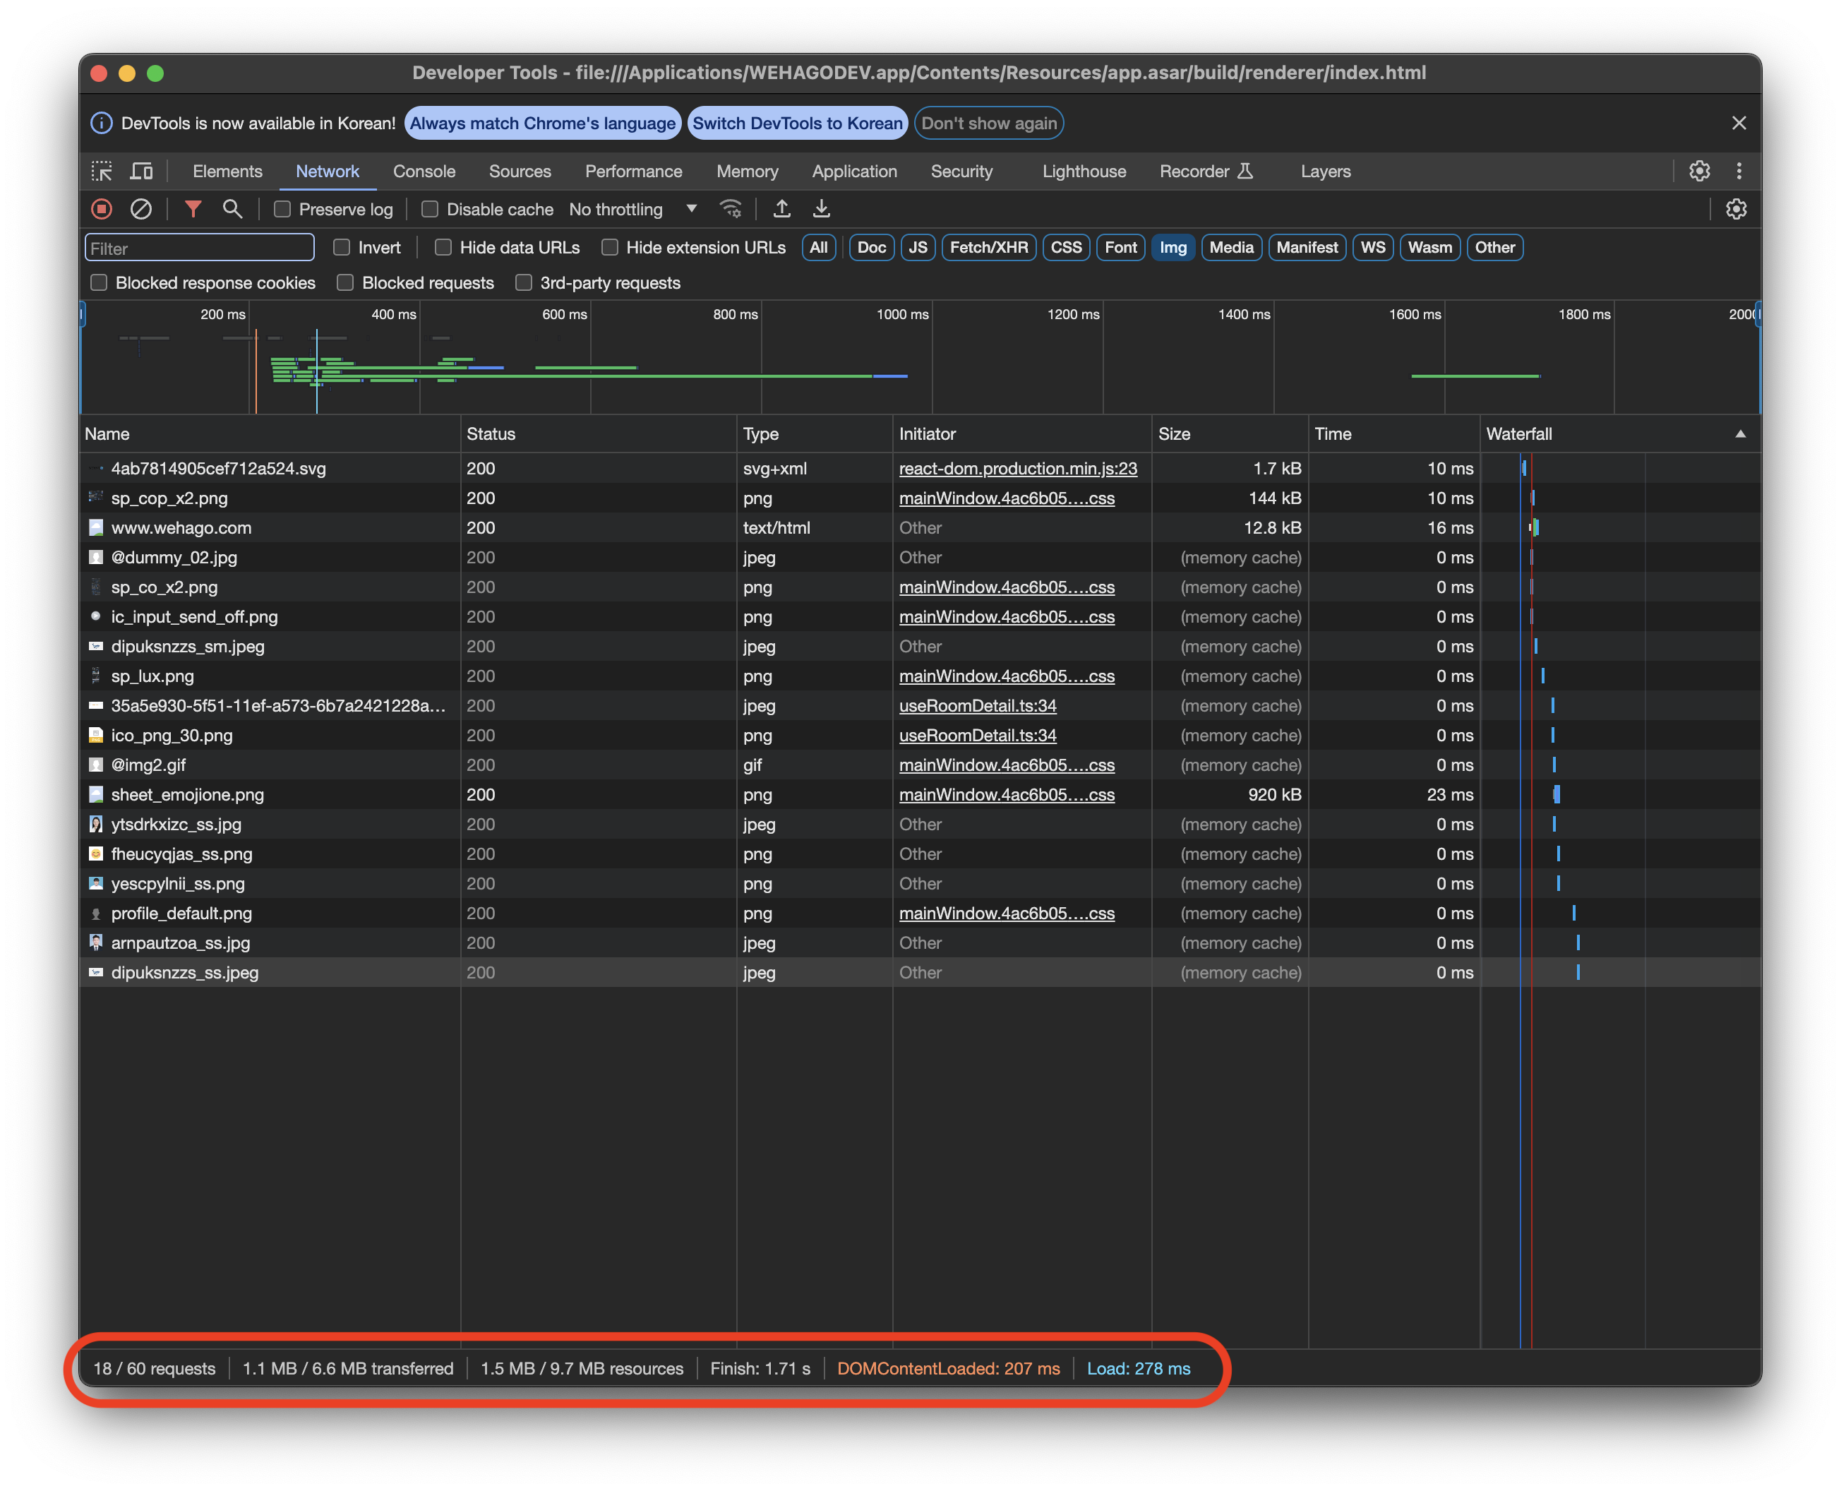Enable the Preserve log checkbox
The height and width of the screenshot is (1491, 1841).
[x=282, y=209]
